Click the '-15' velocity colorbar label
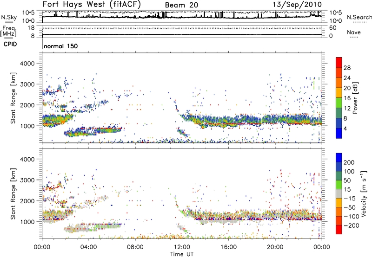This screenshot has width=372, height=257. coord(350,199)
